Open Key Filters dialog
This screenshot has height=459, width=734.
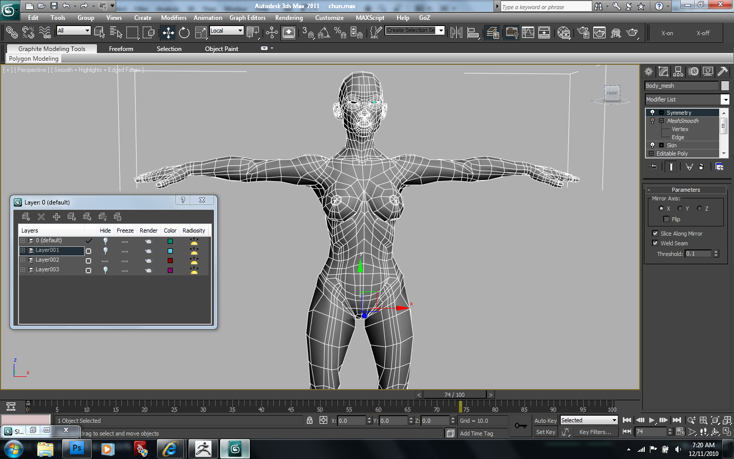pos(595,432)
